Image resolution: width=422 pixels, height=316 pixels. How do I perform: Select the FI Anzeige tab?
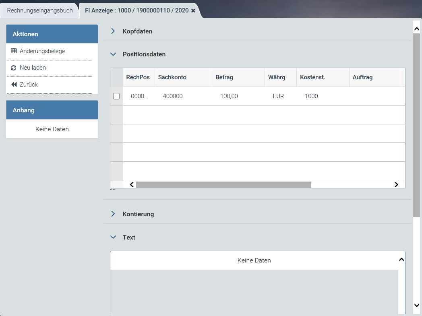(x=137, y=11)
